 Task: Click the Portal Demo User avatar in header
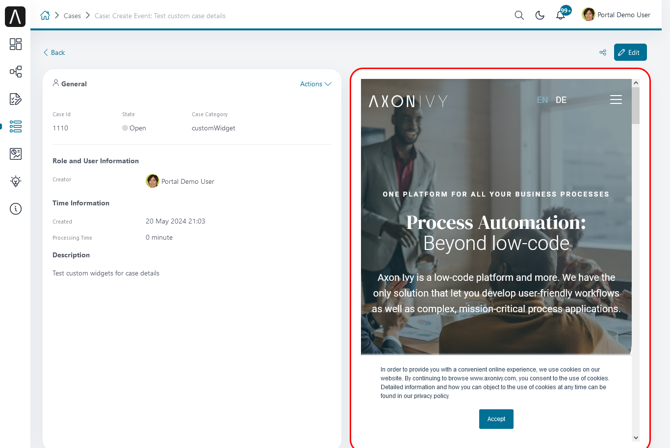[589, 15]
